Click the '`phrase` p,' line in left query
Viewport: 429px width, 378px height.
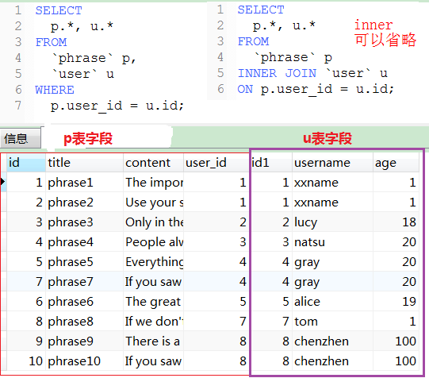[x=94, y=58]
